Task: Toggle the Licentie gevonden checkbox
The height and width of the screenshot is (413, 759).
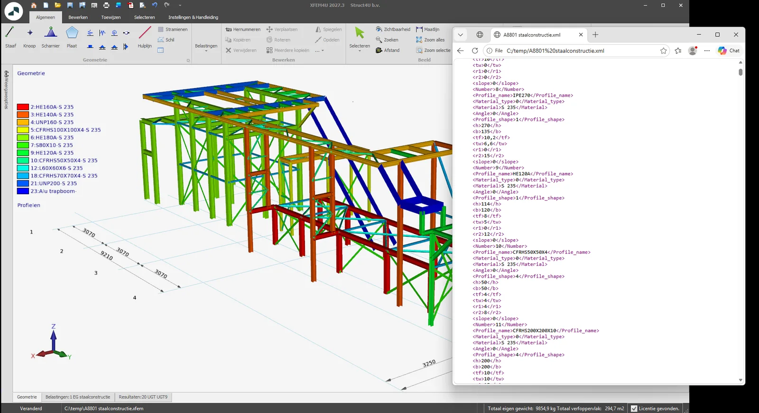Action: (x=634, y=408)
